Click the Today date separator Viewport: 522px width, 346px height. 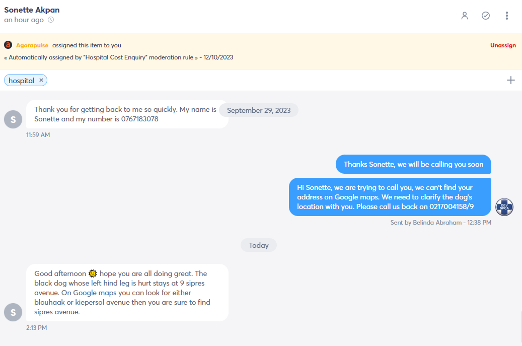pos(259,245)
